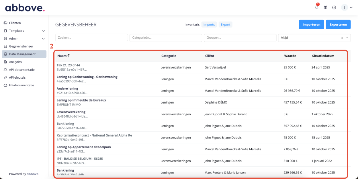This screenshot has height=179, width=358.
Task: Click the gift icon in header
Action: [x=325, y=7]
